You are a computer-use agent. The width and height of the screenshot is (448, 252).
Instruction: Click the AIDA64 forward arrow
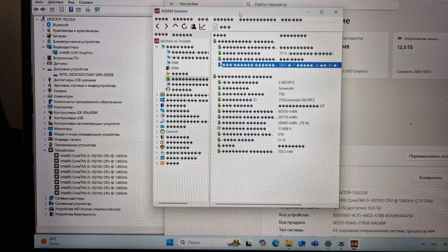click(x=166, y=26)
